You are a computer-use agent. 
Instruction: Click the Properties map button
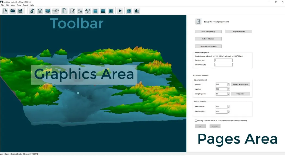(239, 32)
